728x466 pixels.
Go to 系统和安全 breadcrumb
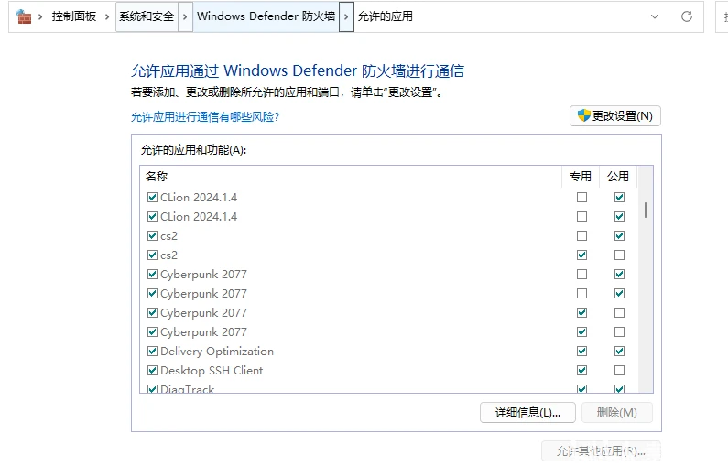pos(147,16)
